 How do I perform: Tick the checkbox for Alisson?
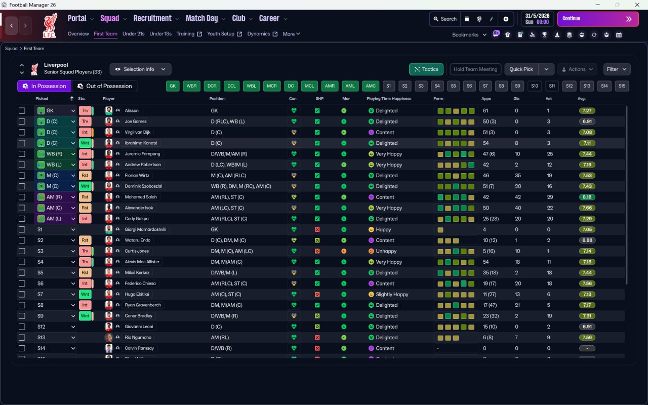tap(22, 111)
